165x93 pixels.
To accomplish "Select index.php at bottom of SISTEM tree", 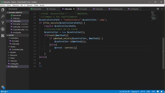I will (17, 67).
